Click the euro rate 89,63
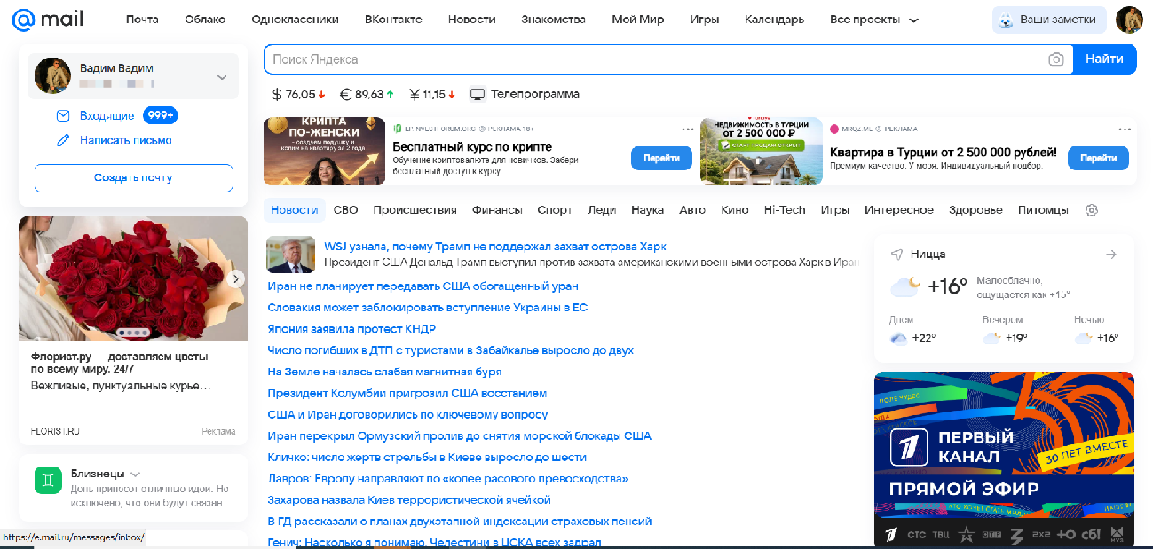 367,94
